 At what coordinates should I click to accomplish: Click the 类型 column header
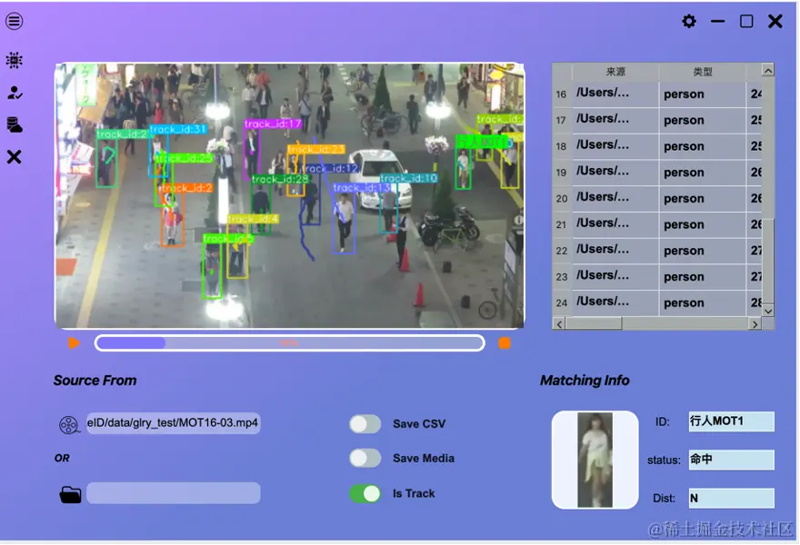click(x=703, y=72)
